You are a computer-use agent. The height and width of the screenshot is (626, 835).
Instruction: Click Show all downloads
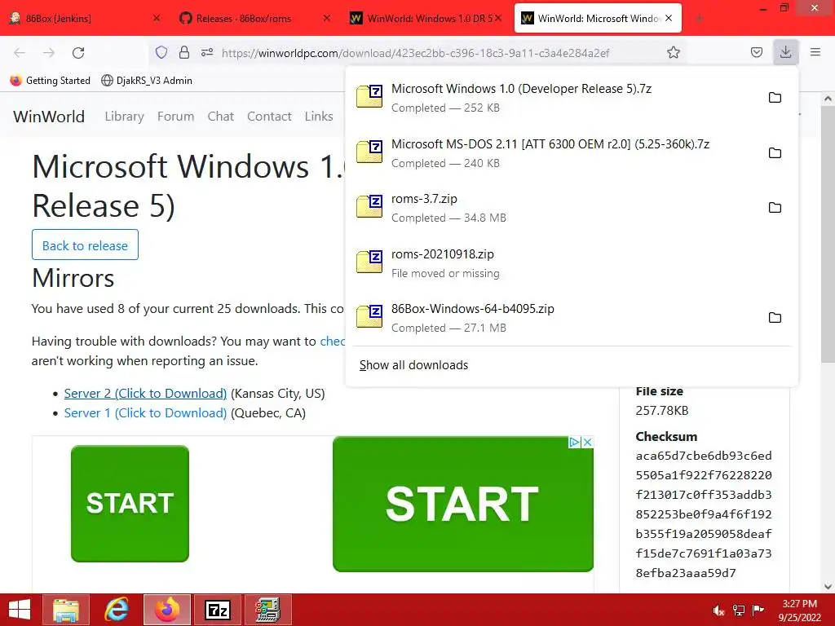(413, 365)
